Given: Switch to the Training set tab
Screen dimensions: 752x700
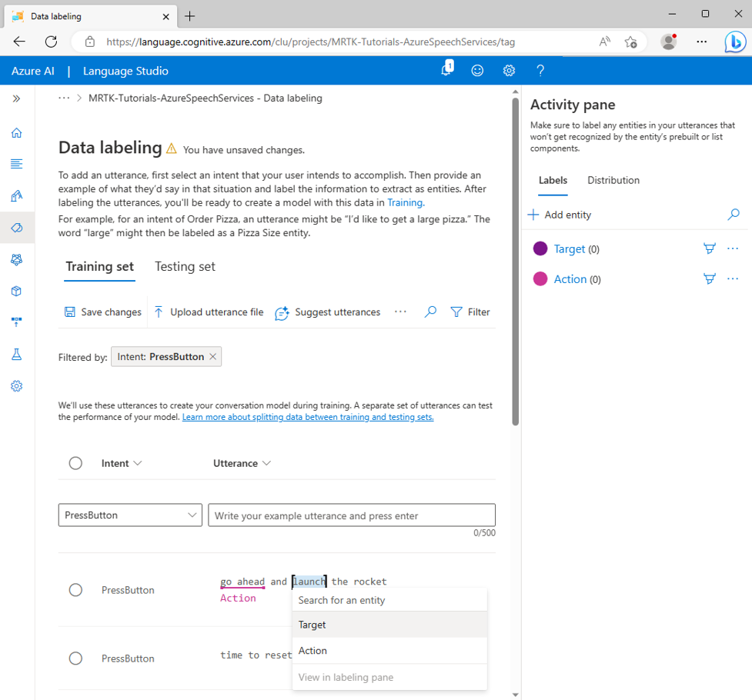Looking at the screenshot, I should [99, 267].
